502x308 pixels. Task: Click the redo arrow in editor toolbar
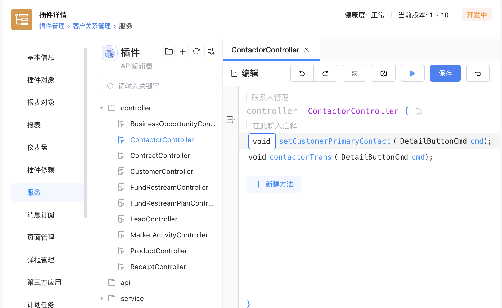click(x=325, y=73)
